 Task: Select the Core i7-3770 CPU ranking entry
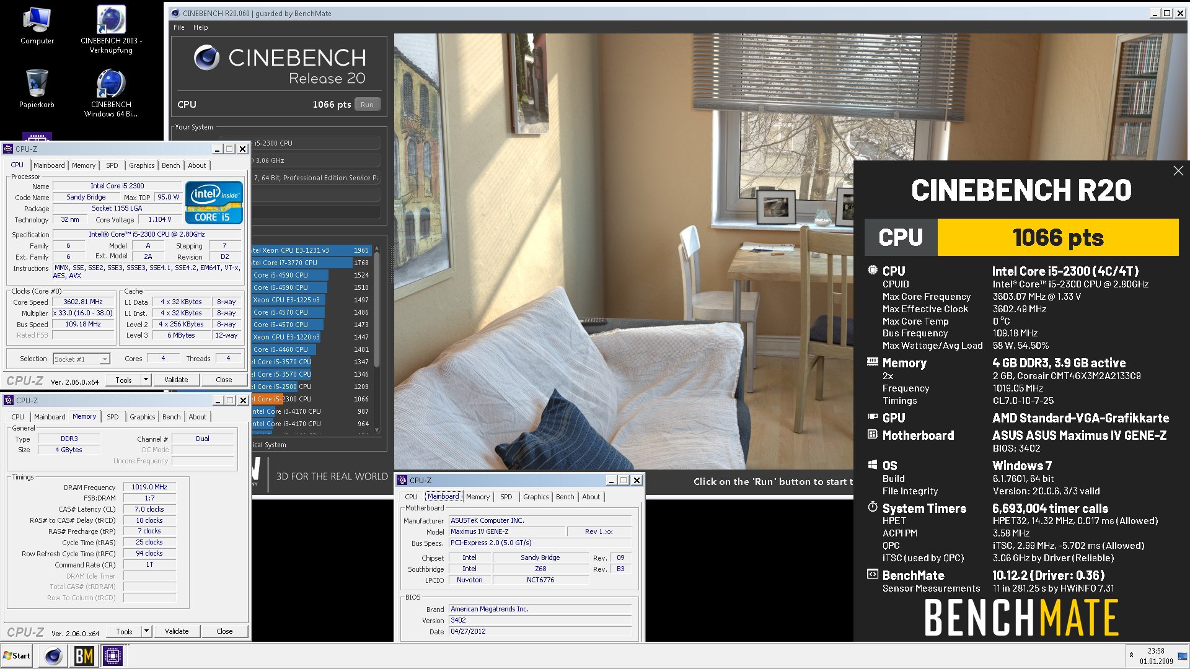coord(311,263)
